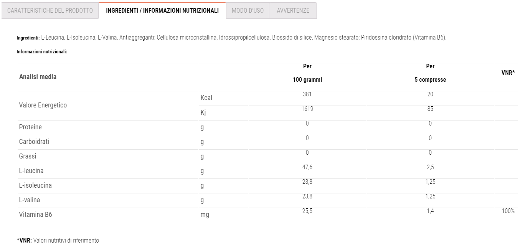This screenshot has width=518, height=246.
Task: Select the Valore Energetico row label
Action: pos(43,105)
